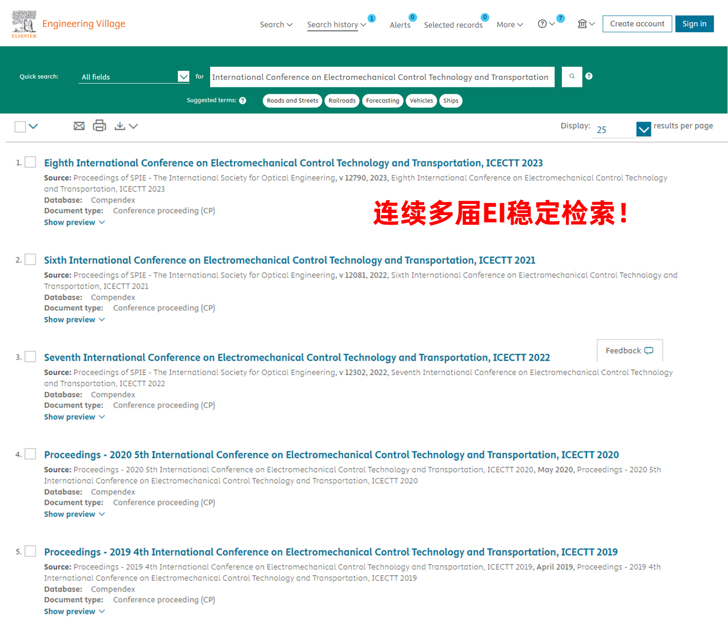Viewport: 728px width, 627px height.
Task: Go to Alerts
Action: 400,25
